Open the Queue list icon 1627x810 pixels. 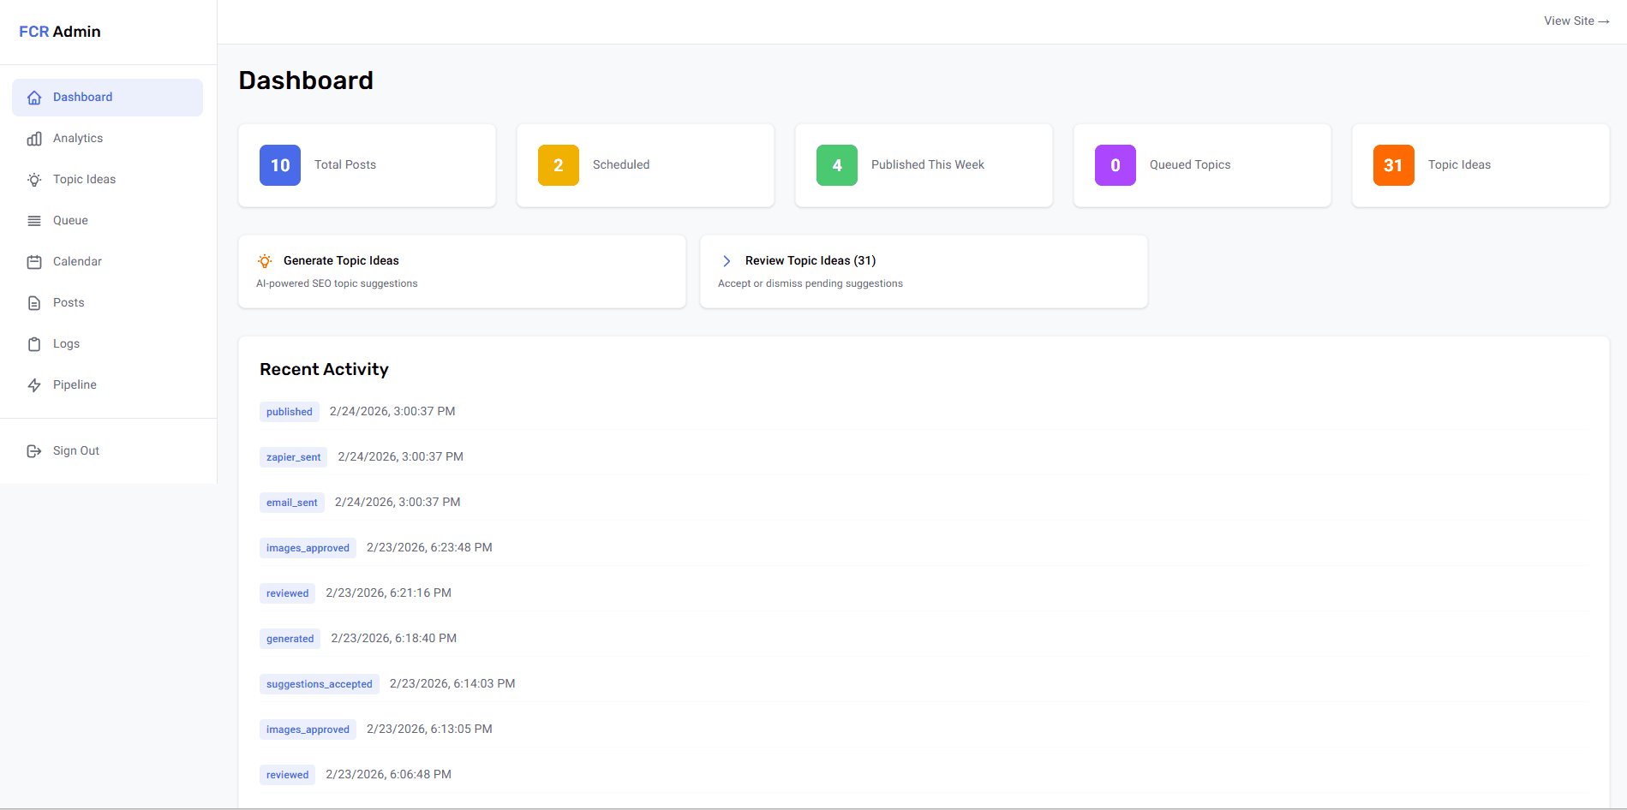pyautogui.click(x=33, y=220)
